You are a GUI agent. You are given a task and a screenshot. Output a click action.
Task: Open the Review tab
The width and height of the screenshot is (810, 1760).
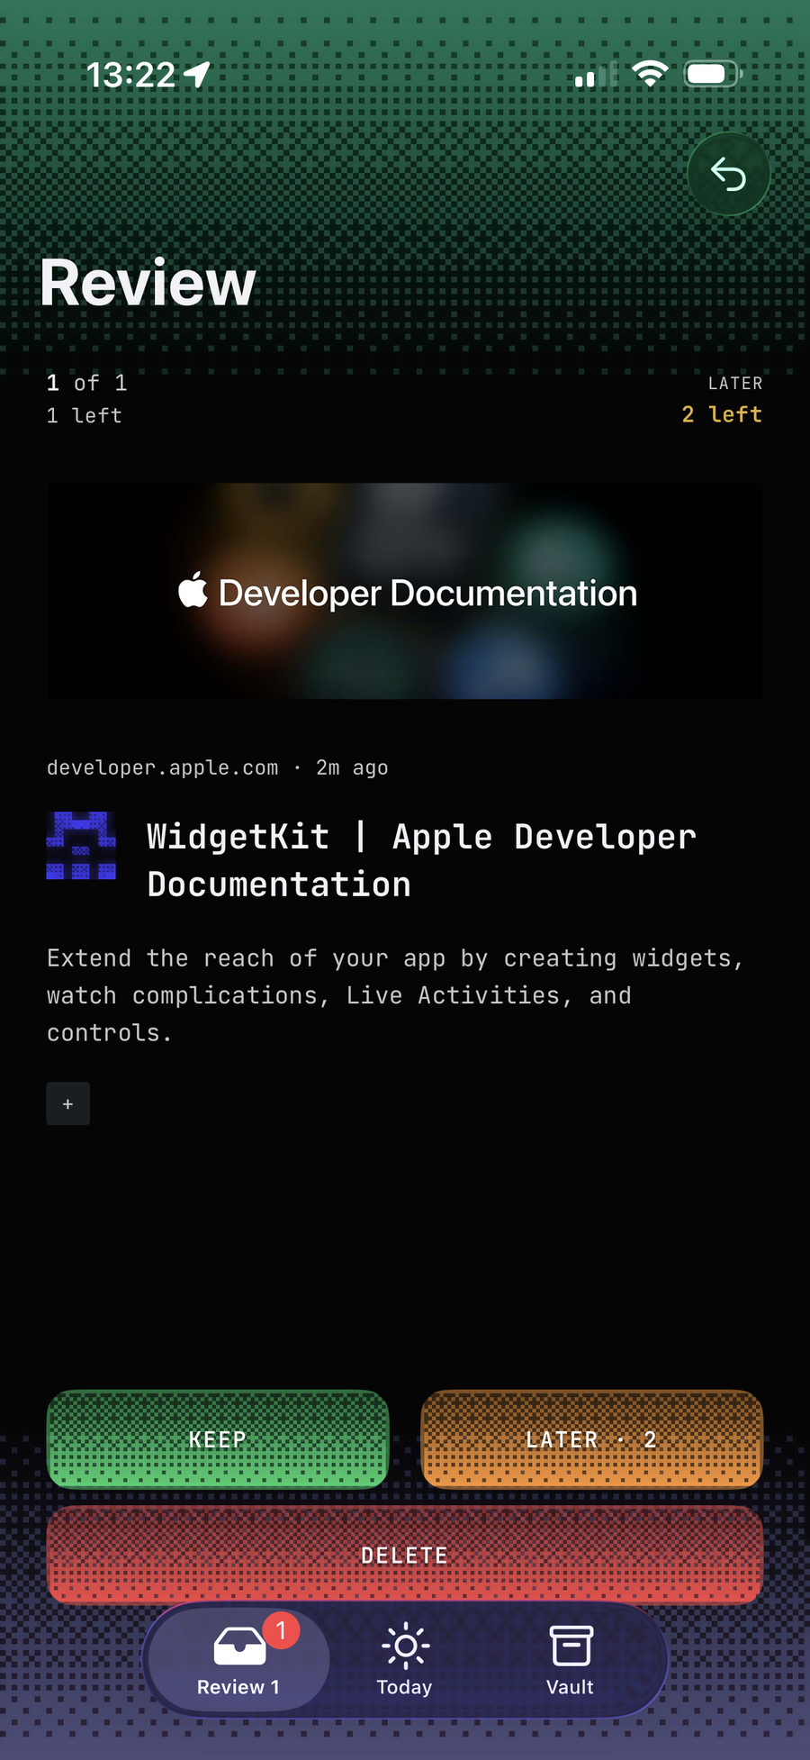[x=238, y=1659]
